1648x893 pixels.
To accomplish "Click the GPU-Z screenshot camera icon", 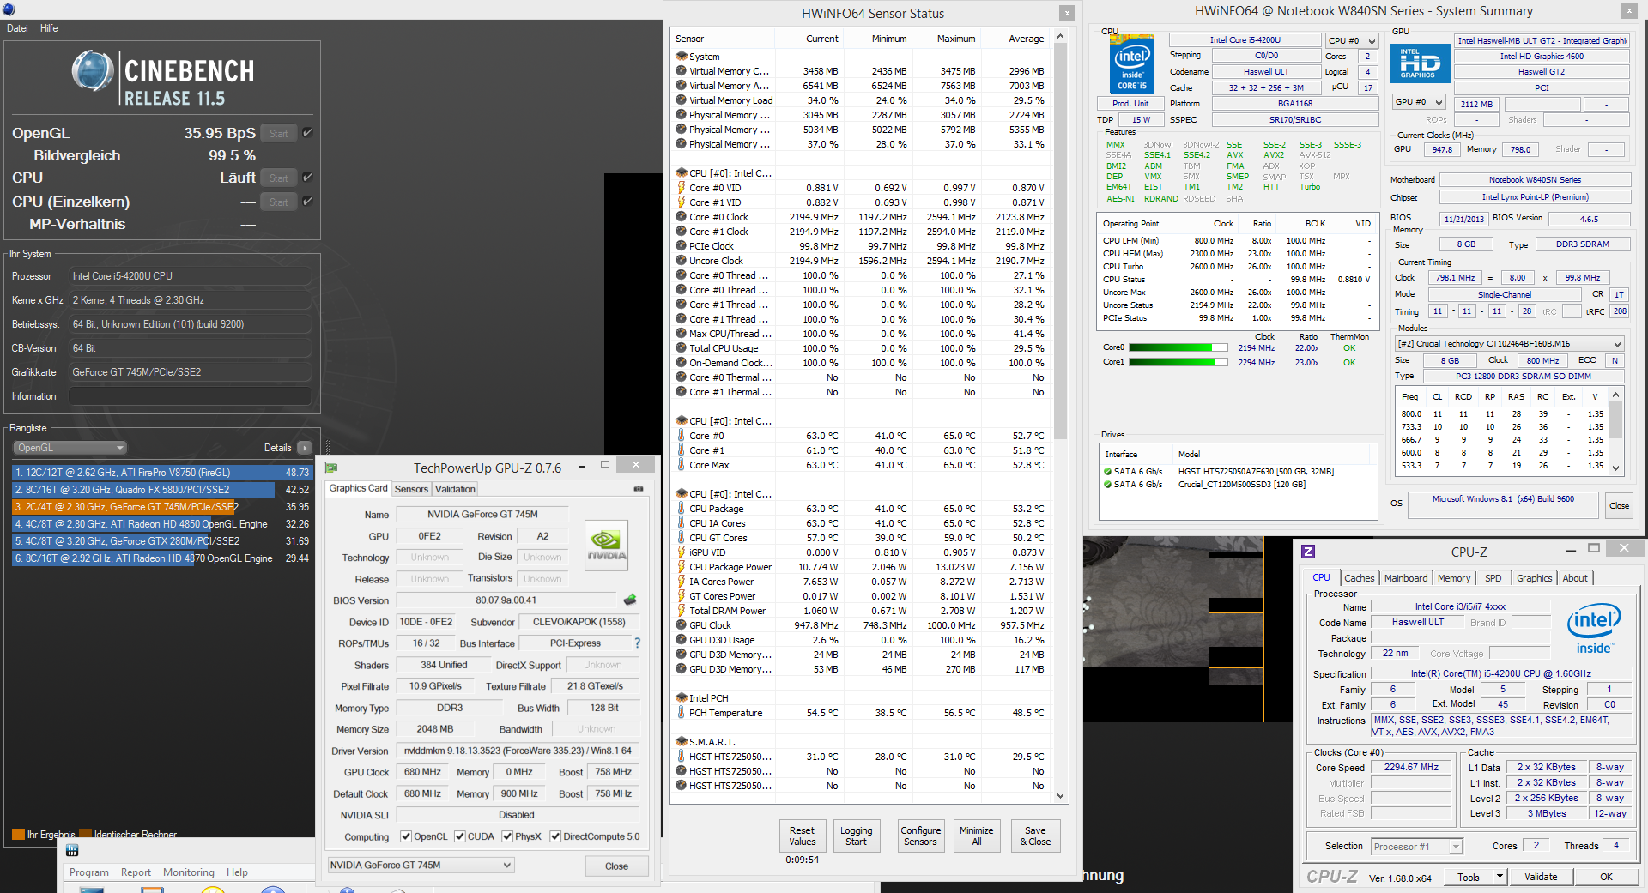I will [639, 489].
